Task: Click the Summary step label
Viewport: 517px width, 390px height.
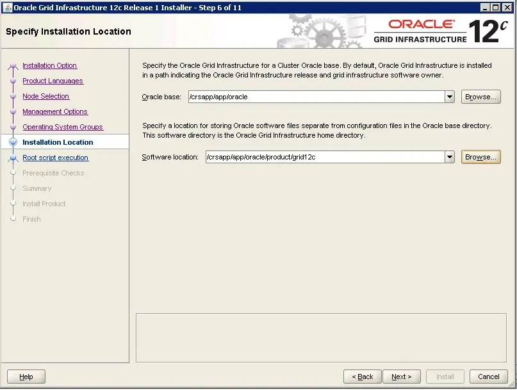Action: pos(37,188)
